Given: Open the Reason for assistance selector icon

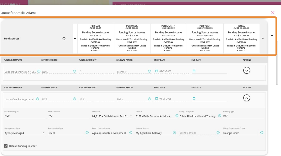Looking at the screenshot, I should 131,133.
